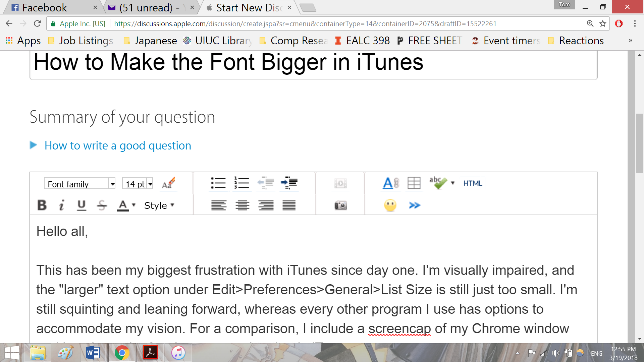644x362 pixels.
Task: Click the screencap hyperlink in message body
Action: (x=399, y=328)
